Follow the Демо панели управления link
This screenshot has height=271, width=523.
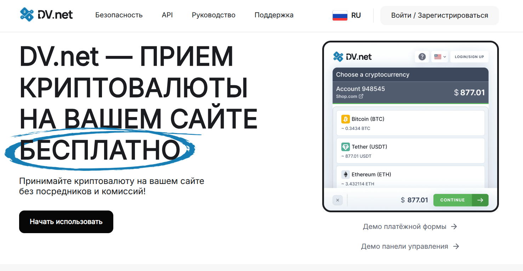point(410,246)
